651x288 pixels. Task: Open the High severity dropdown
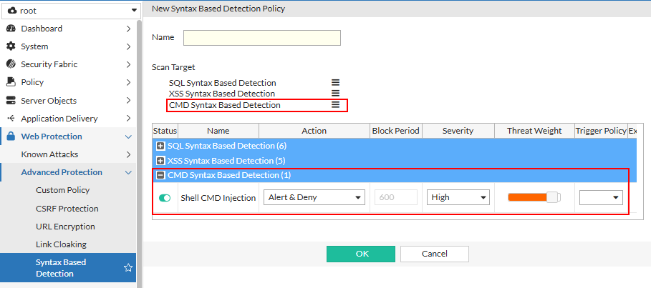point(458,197)
